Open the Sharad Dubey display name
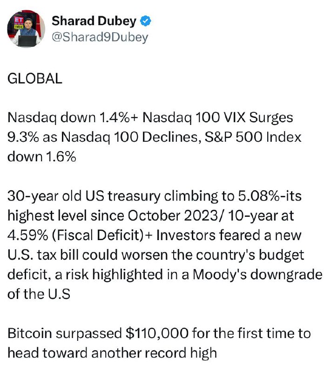This screenshot has height=373, width=331. click(94, 21)
